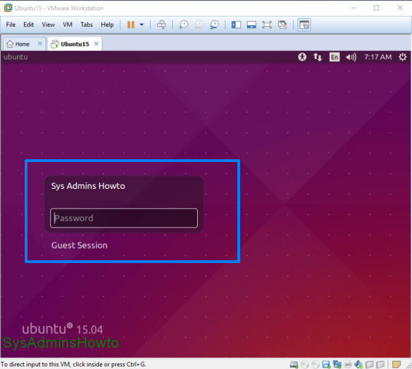The height and width of the screenshot is (369, 412).
Task: Click the first CD/DVD drive status icon
Action: 305,364
